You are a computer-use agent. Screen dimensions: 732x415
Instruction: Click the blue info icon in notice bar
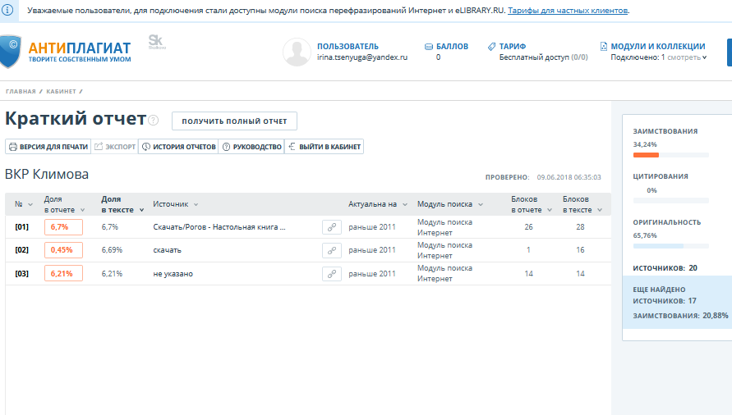tap(8, 11)
